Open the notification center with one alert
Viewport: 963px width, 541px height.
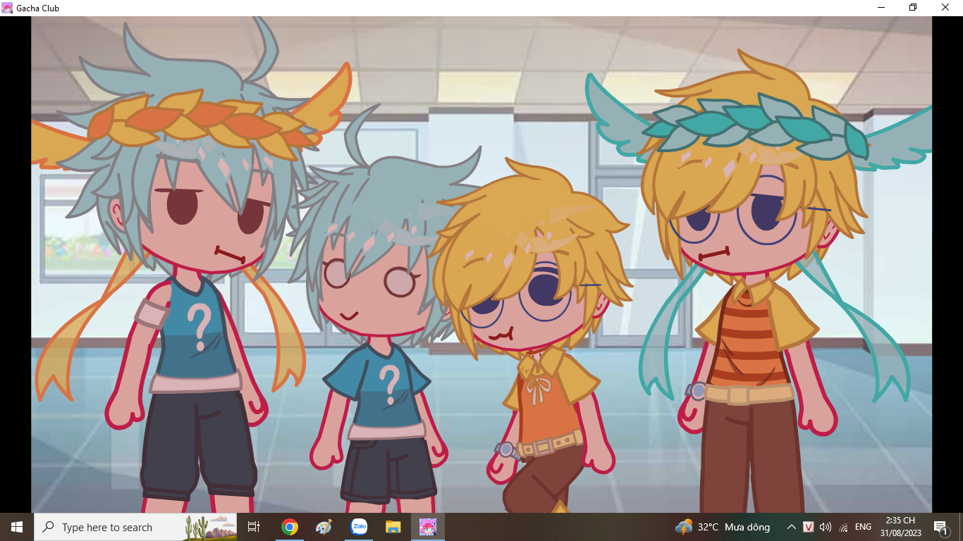940,527
